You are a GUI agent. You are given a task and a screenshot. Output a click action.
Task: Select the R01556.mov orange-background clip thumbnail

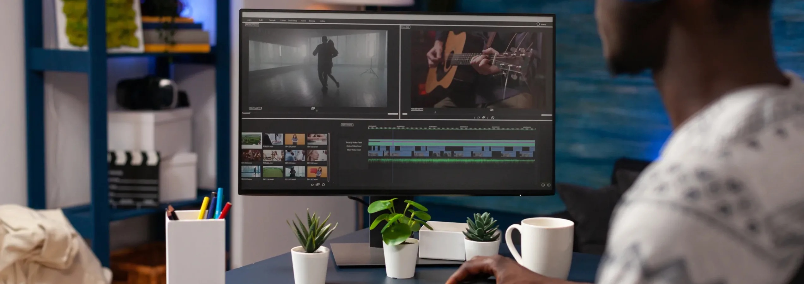click(x=295, y=139)
